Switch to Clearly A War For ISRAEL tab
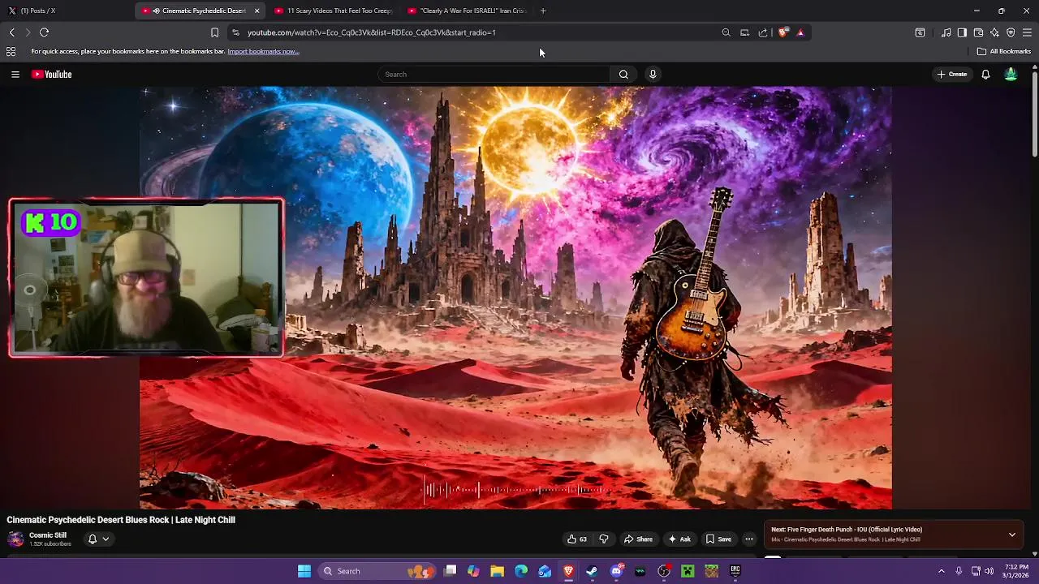The width and height of the screenshot is (1039, 584). 468,11
